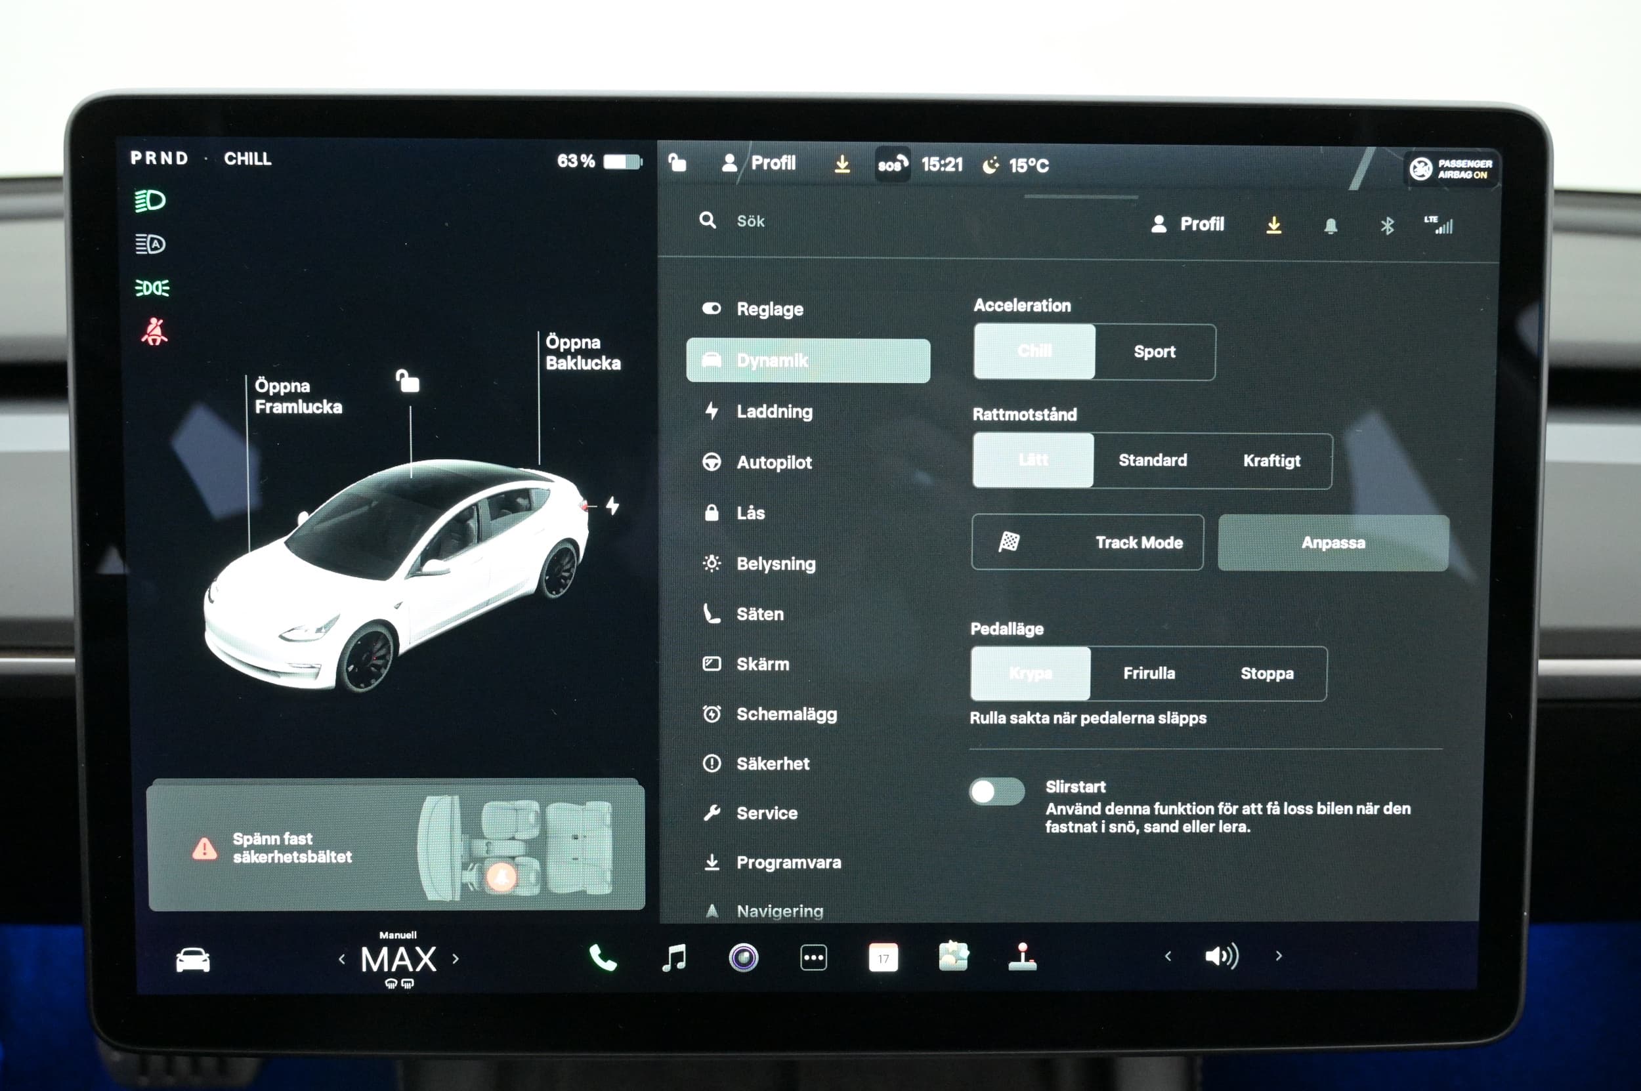
Task: Open the calendar app icon
Action: (x=883, y=958)
